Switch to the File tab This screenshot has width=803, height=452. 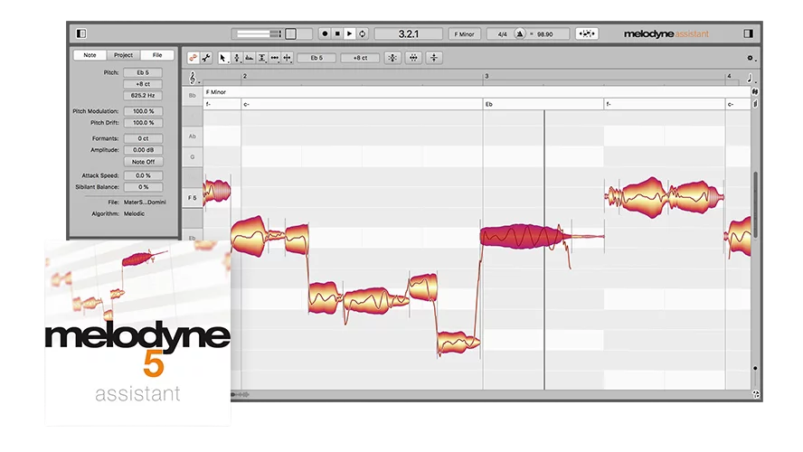click(156, 55)
